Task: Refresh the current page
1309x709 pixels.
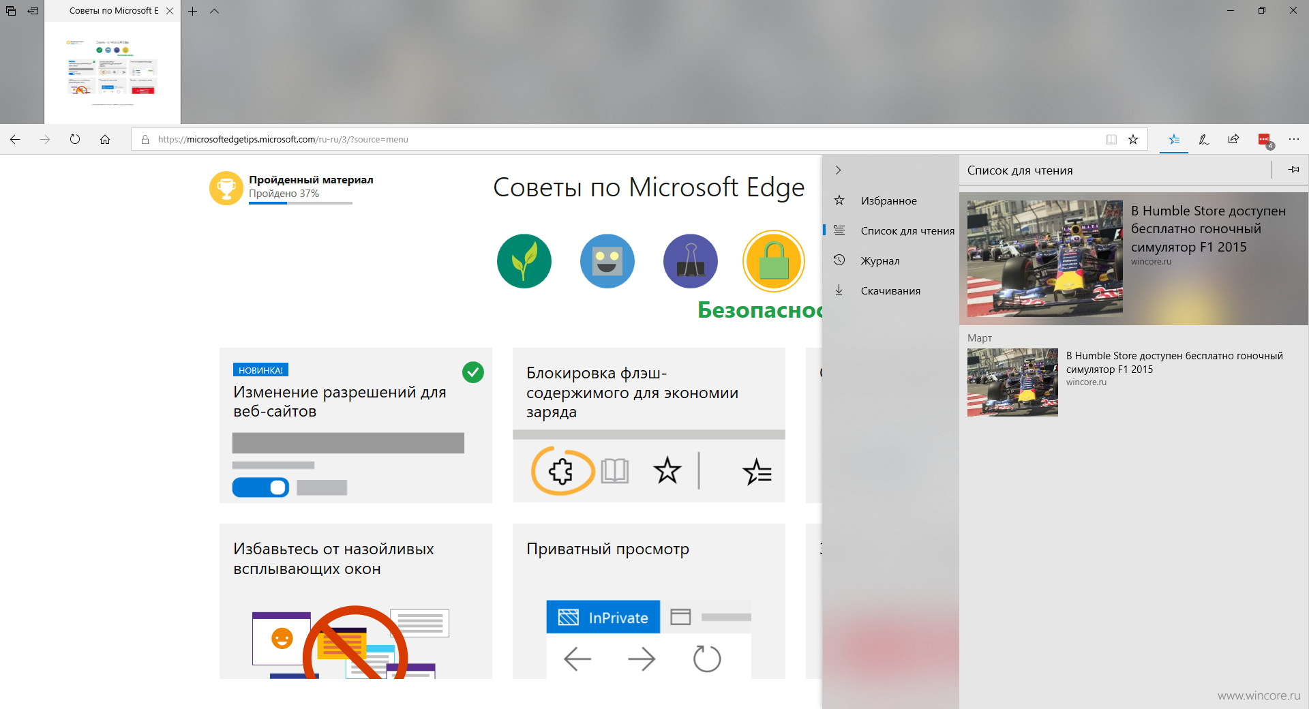Action: click(x=75, y=139)
